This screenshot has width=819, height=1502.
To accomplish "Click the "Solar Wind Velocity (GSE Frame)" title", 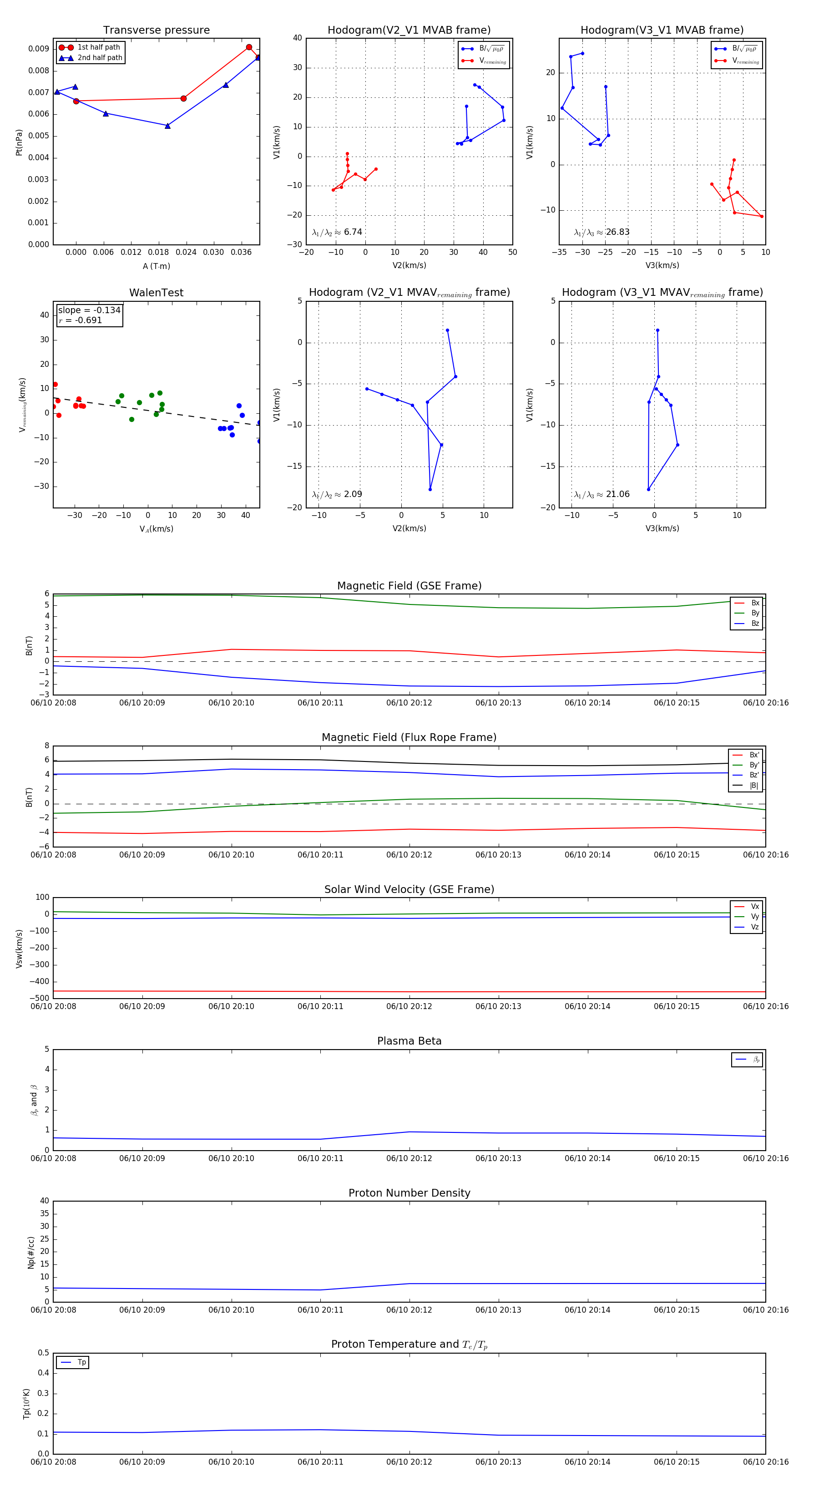I will coord(409,889).
